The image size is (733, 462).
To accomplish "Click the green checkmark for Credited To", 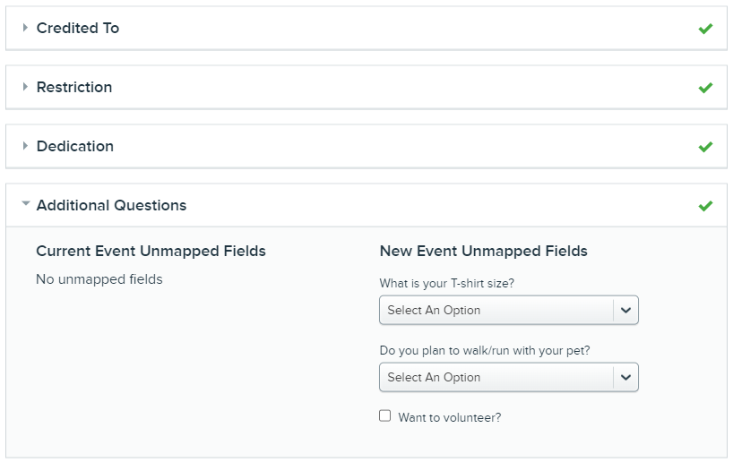I will (x=705, y=29).
